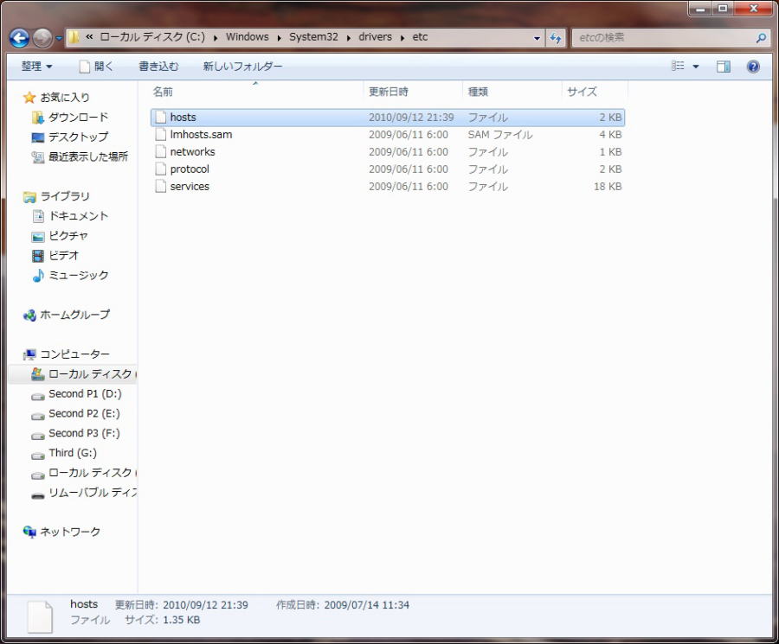Click the folder icon in address bar
Screen dimensions: 779x644
pos(74,37)
